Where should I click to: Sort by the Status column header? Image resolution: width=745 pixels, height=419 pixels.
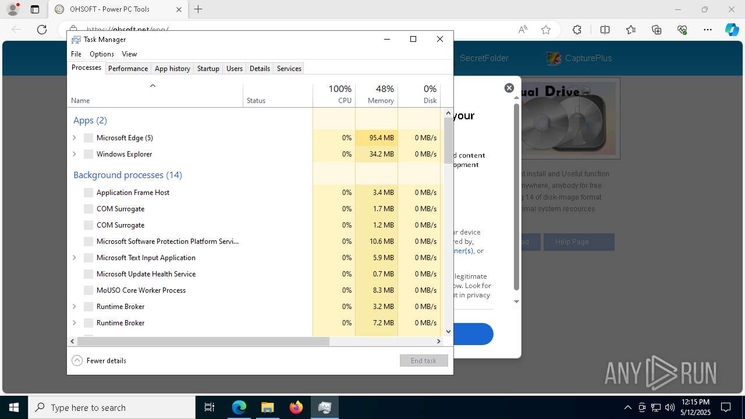point(278,95)
